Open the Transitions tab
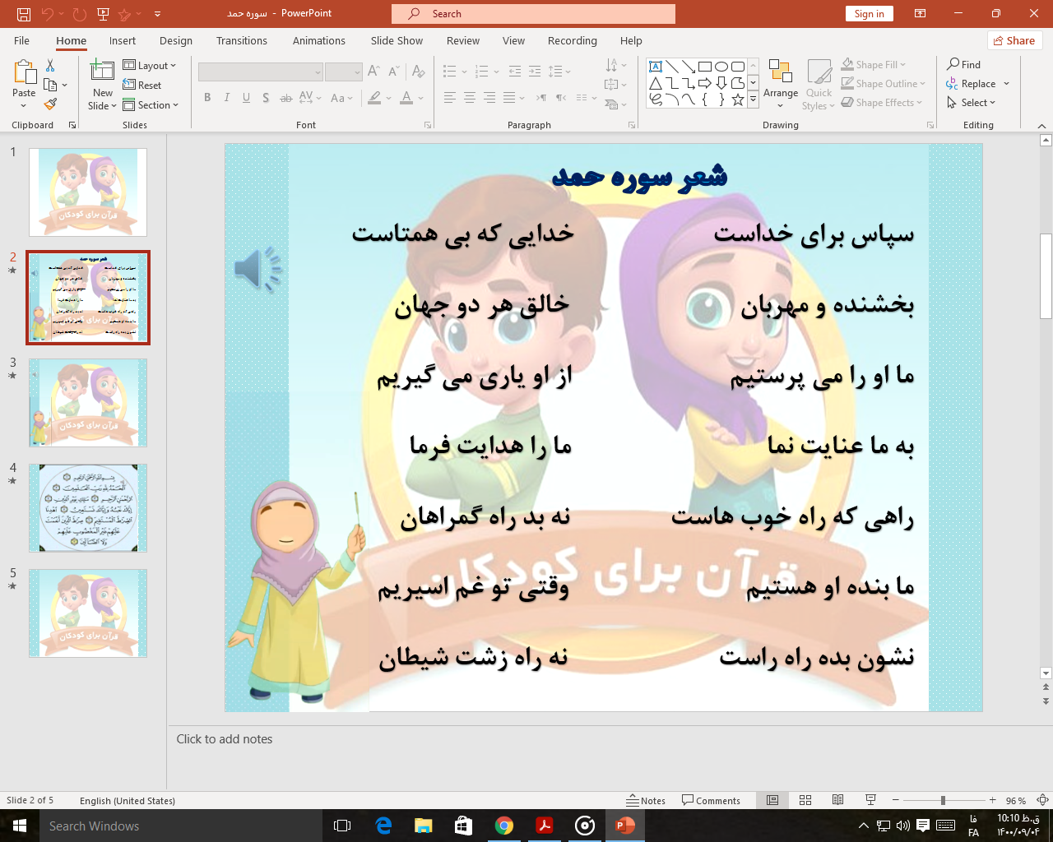This screenshot has width=1053, height=842. (x=241, y=40)
